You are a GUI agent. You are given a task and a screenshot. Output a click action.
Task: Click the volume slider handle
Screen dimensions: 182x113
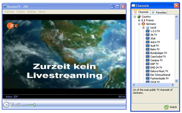click(34, 105)
